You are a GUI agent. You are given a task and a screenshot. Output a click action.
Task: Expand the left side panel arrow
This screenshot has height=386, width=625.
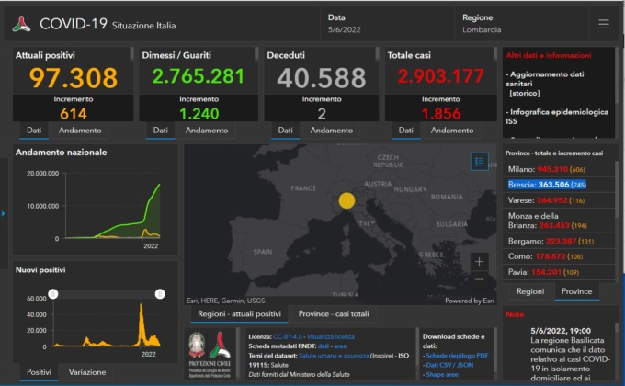pyautogui.click(x=3, y=214)
